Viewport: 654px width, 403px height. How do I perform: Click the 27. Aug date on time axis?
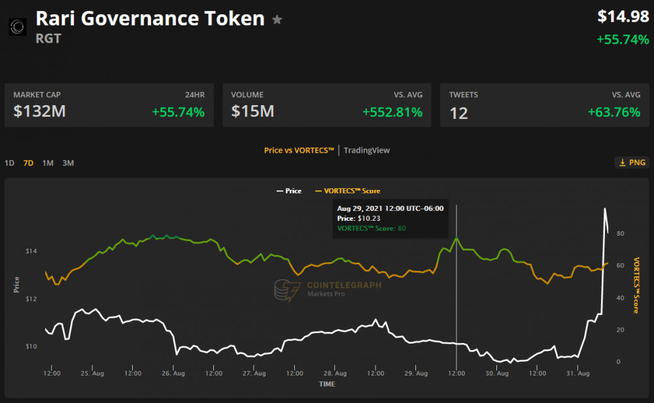coord(254,374)
